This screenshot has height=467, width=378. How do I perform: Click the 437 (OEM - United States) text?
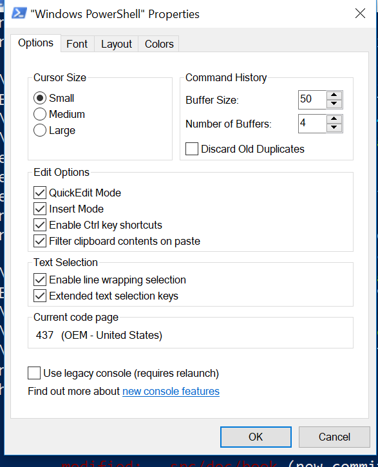99,336
